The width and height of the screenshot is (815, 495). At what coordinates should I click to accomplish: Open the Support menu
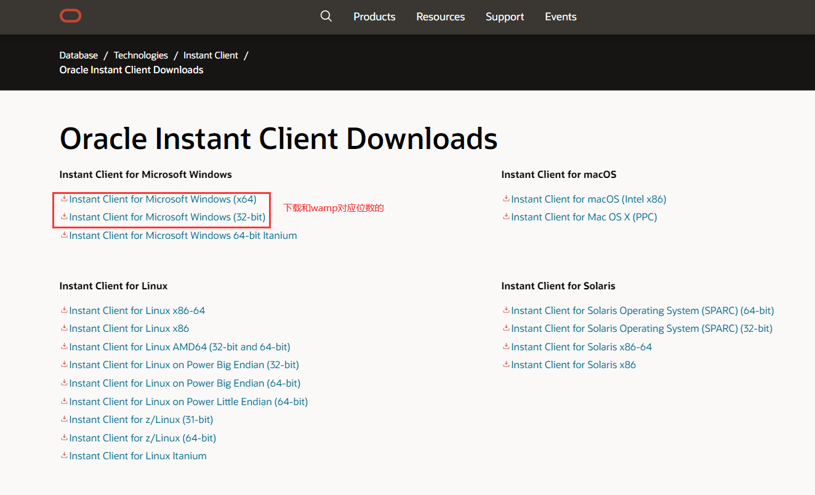(x=505, y=17)
